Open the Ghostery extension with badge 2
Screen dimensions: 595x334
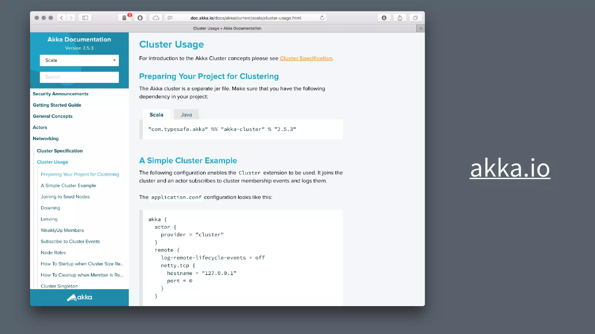pos(124,18)
